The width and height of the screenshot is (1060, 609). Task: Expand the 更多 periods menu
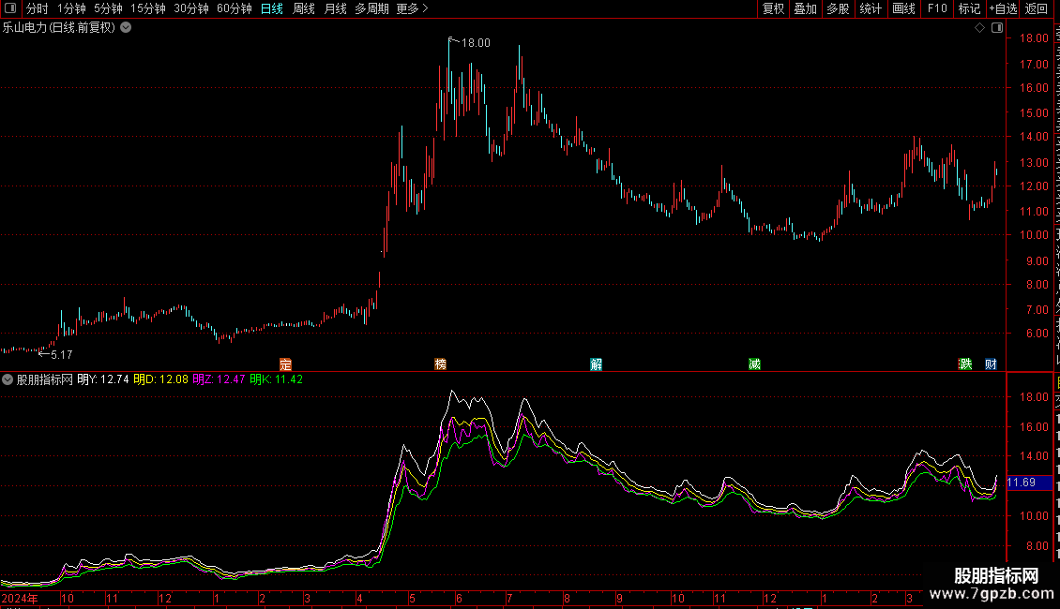point(412,8)
